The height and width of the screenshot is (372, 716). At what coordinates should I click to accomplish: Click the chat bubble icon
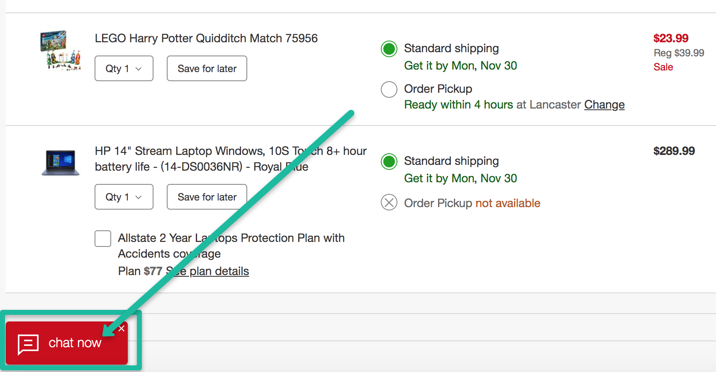tap(28, 344)
